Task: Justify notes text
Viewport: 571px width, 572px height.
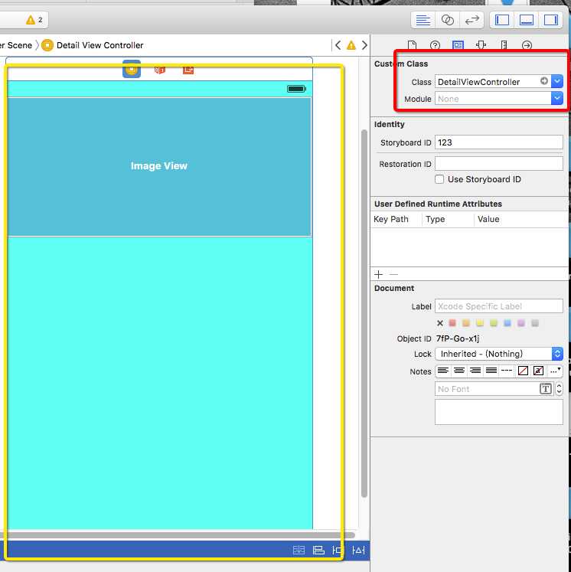Action: coord(491,371)
